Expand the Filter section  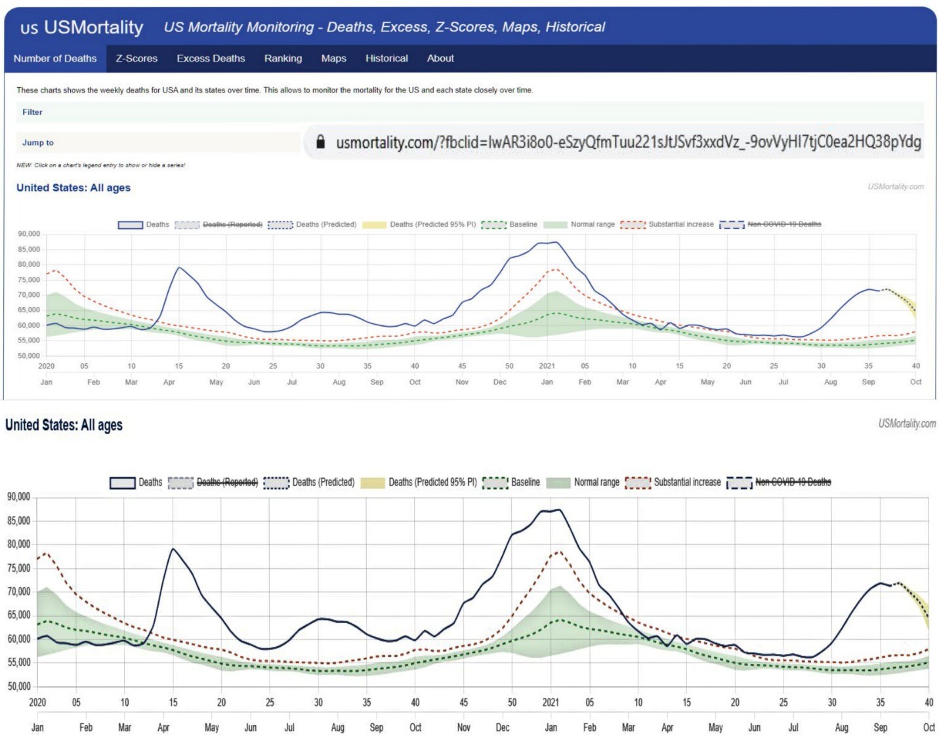click(x=32, y=112)
